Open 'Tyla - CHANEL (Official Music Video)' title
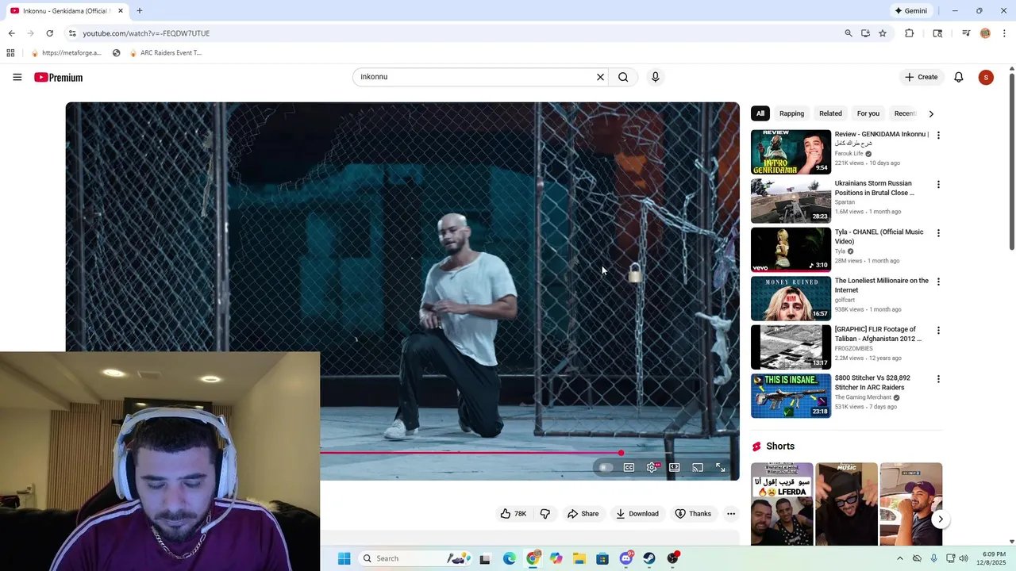This screenshot has width=1016, height=571. pyautogui.click(x=879, y=236)
